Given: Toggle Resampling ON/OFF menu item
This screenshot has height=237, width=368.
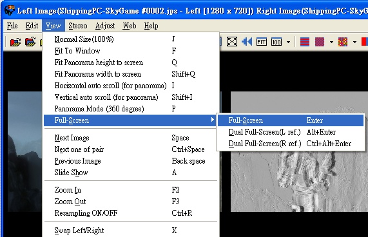Looking at the screenshot, I should click(130, 213).
